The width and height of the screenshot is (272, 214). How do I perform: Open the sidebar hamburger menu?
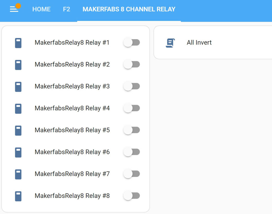14,9
